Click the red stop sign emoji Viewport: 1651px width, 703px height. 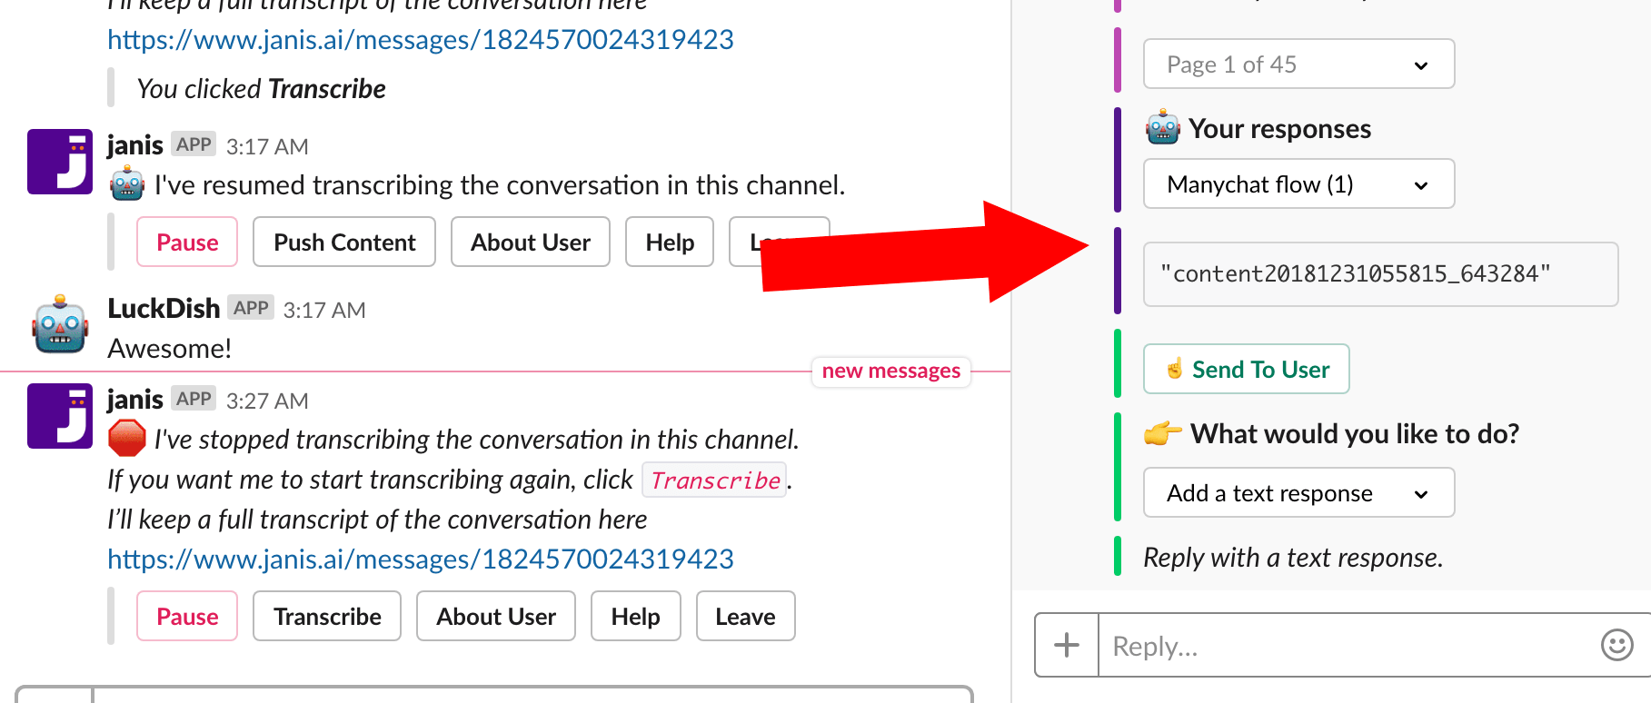[x=127, y=439]
